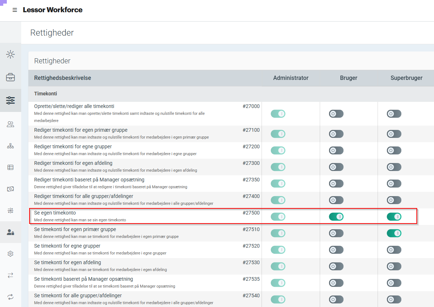Disable Bruger toggle for Se egen timekonto

336,217
